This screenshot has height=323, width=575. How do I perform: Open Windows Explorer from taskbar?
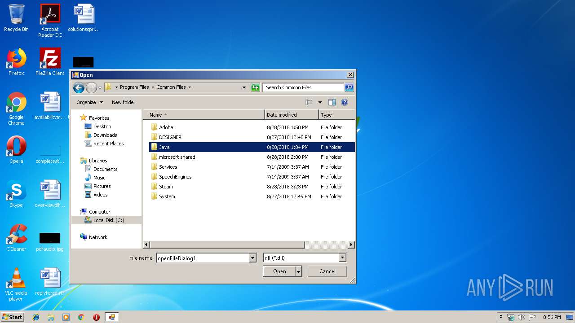(51, 317)
